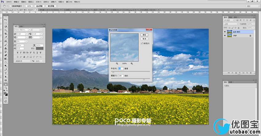This screenshot has width=261, height=136.
Task: Toggle All Caps in Character panel
Action: [x=24, y=53]
